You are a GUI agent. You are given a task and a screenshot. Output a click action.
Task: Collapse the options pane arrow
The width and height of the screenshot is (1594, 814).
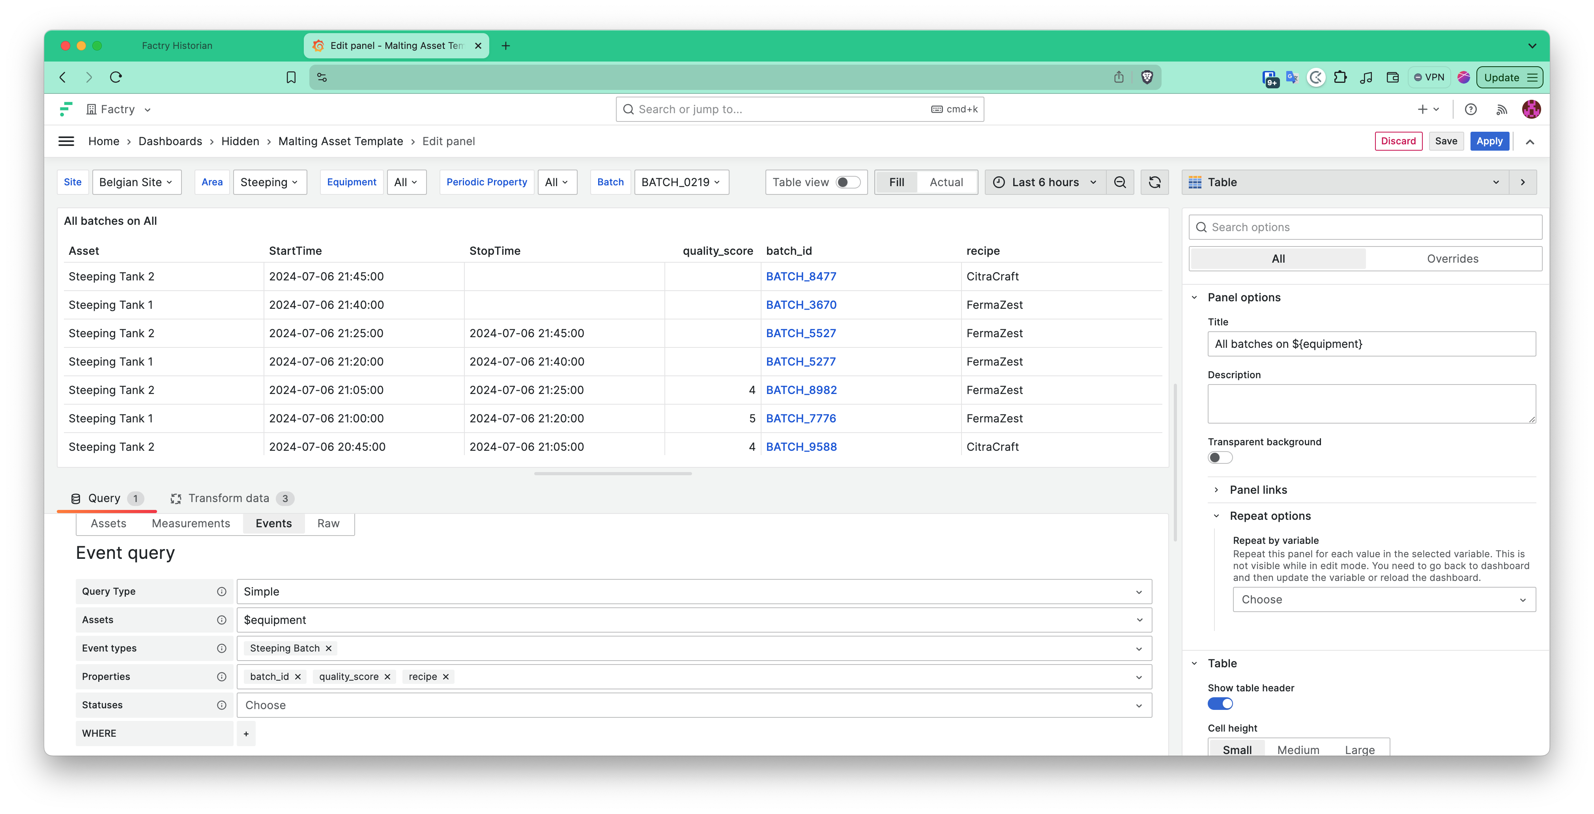click(1523, 182)
